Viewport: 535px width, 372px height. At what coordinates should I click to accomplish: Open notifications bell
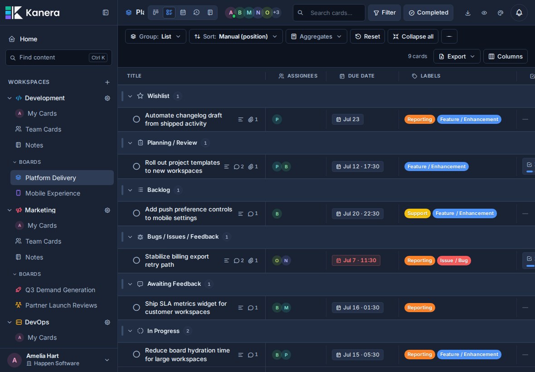coord(519,13)
